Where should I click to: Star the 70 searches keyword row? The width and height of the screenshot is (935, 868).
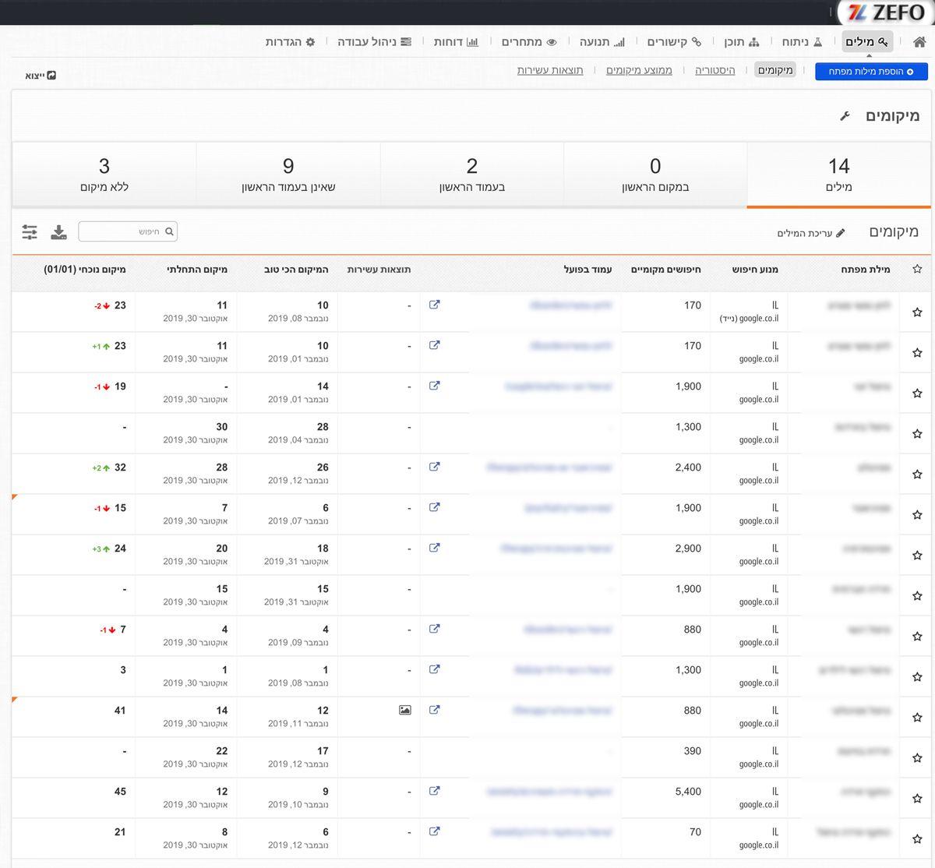(x=917, y=839)
